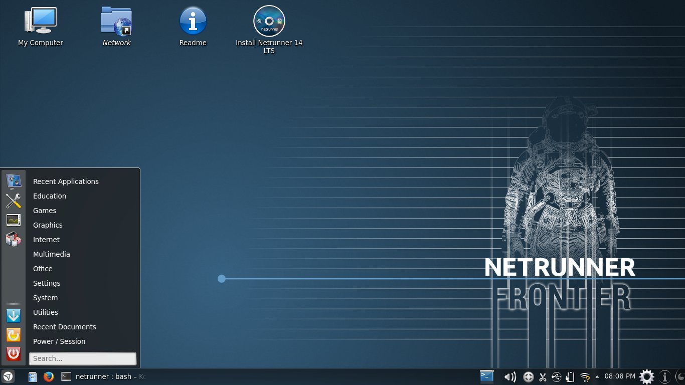685x385 pixels.
Task: Click the 08:08 PM clock
Action: click(620, 376)
